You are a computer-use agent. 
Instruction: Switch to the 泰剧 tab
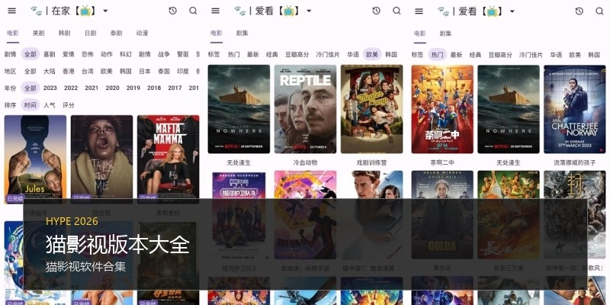pyautogui.click(x=116, y=33)
